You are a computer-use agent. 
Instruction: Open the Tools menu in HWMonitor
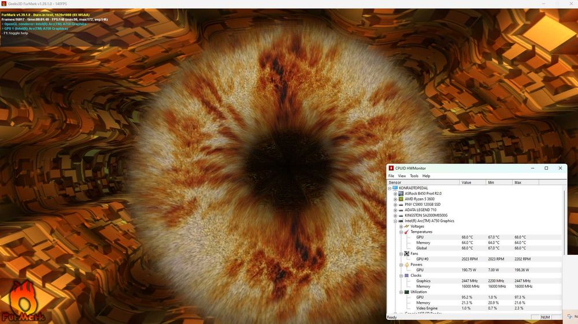pos(414,176)
